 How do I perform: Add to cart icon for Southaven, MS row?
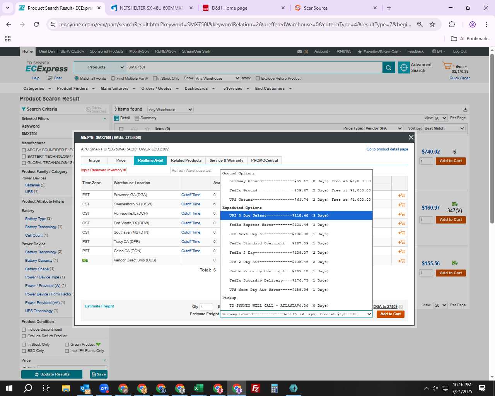tap(402, 232)
